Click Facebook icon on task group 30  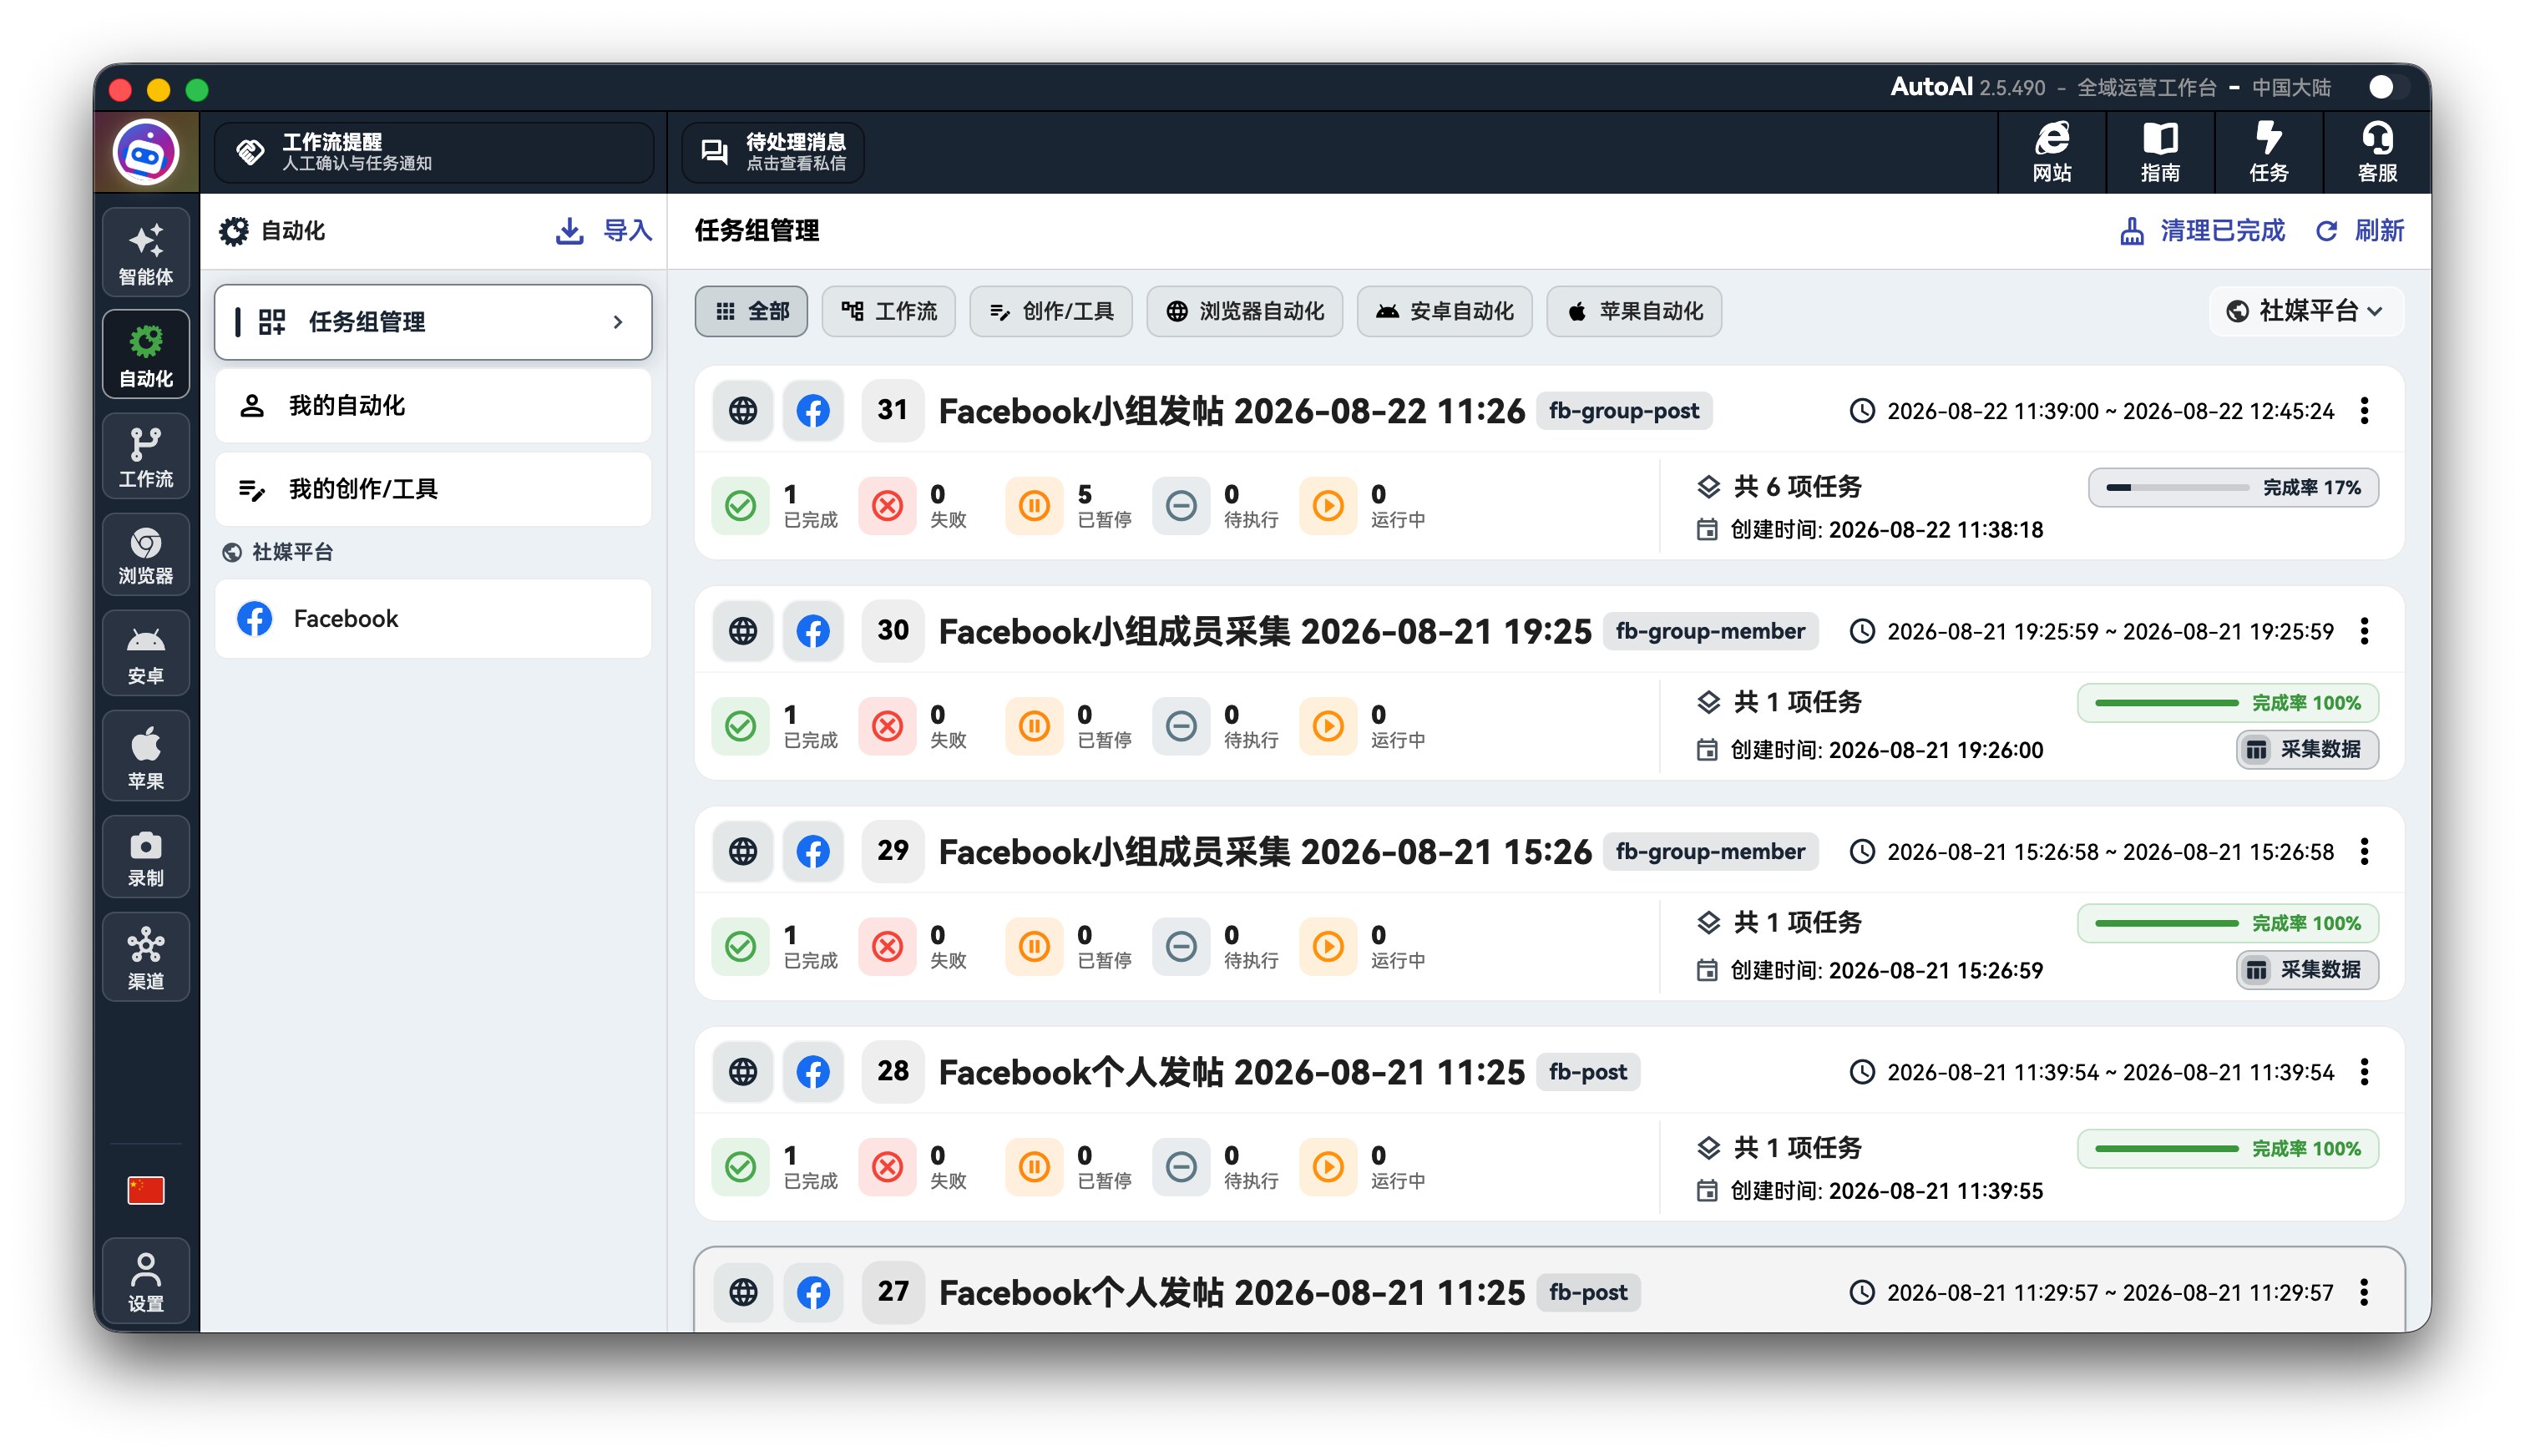[813, 631]
